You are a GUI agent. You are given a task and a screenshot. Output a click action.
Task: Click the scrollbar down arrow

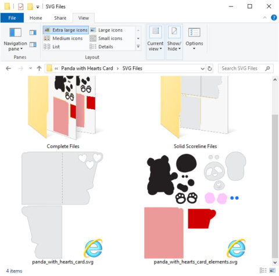click(x=275, y=263)
